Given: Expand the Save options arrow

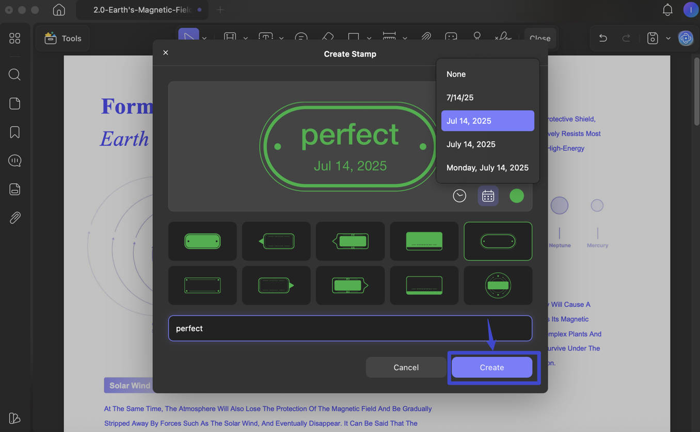Looking at the screenshot, I should click(668, 38).
